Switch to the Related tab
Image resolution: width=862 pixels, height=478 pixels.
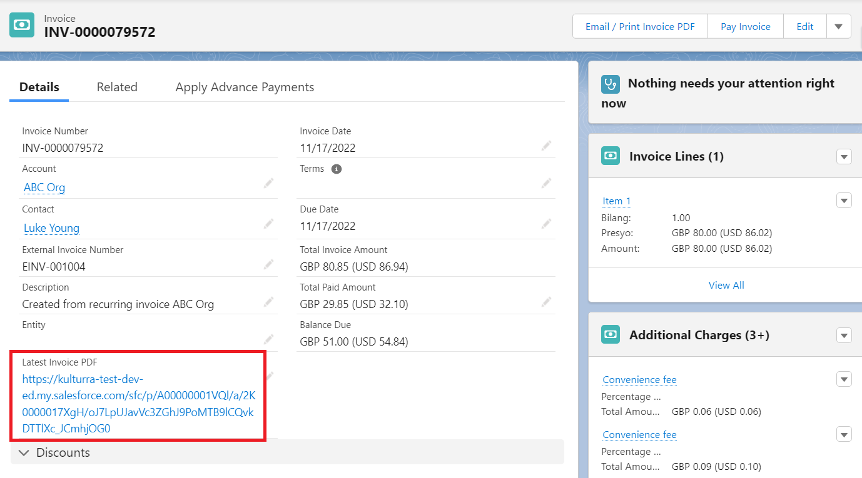point(117,87)
